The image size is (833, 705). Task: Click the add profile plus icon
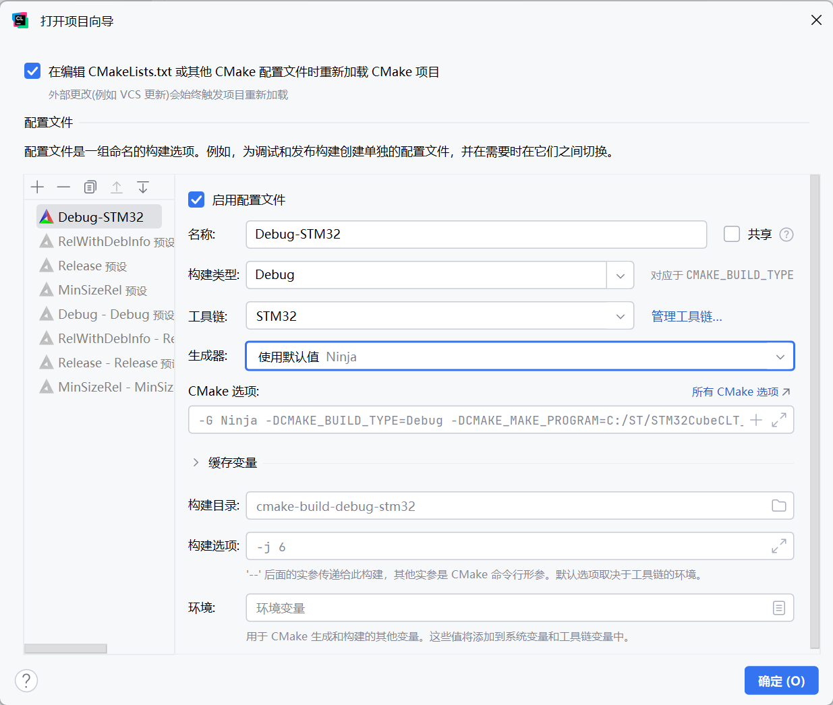(x=38, y=187)
